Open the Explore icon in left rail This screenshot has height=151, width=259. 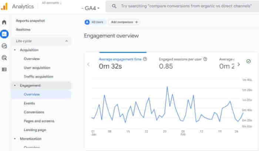coord(4,46)
